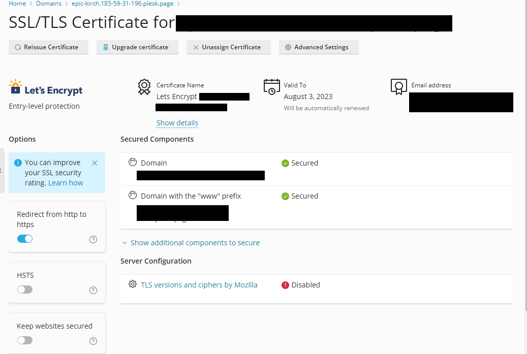Open Show details link
Viewport: 527px width, 354px height.
[x=177, y=123]
